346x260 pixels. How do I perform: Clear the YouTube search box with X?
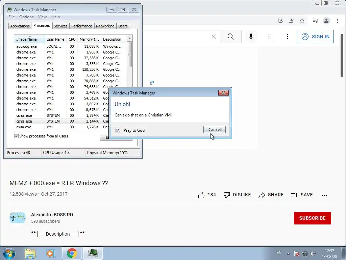point(214,37)
